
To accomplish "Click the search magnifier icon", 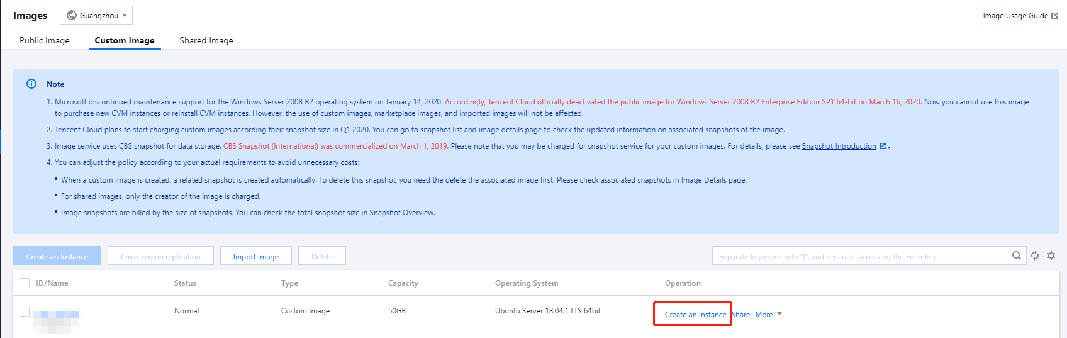I will (1016, 256).
